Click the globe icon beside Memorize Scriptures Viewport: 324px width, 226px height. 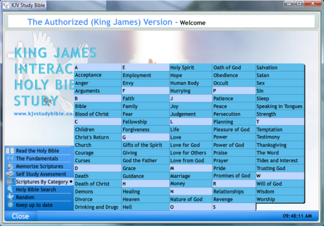coord(10,166)
